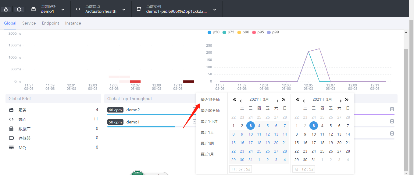Select day 10 in the left calendar
The height and width of the screenshot is (175, 414).
pos(251,134)
